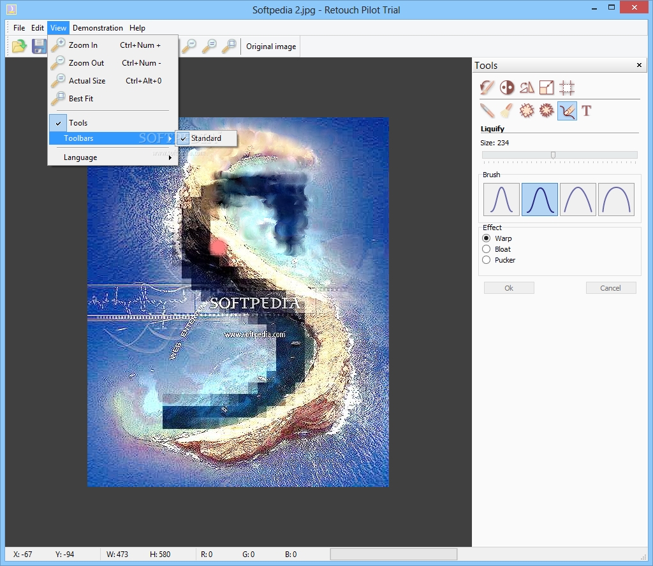Image resolution: width=653 pixels, height=566 pixels.
Task: Click the Ok button in Tools panel
Action: coord(509,288)
